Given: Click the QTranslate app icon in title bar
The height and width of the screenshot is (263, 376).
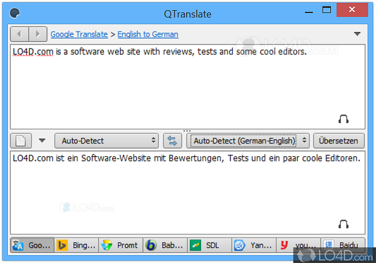Looking at the screenshot, I should (x=15, y=13).
